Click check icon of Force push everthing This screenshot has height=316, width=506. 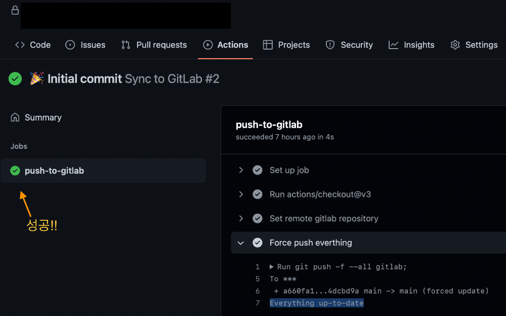[x=258, y=243]
